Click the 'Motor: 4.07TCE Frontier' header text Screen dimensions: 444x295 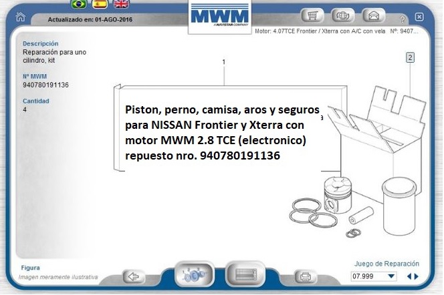tap(320, 31)
